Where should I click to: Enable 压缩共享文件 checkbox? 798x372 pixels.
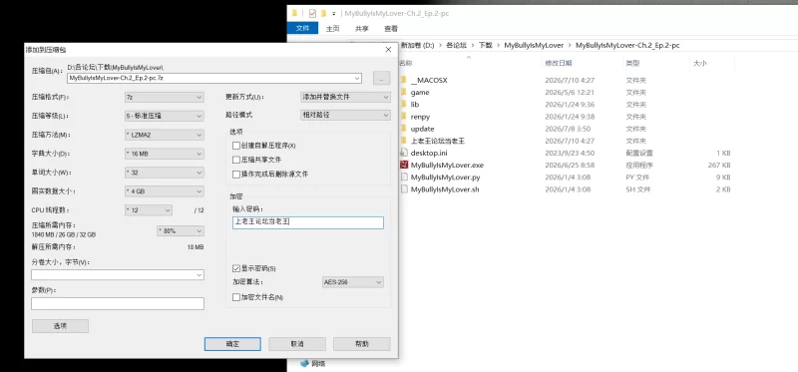point(236,160)
